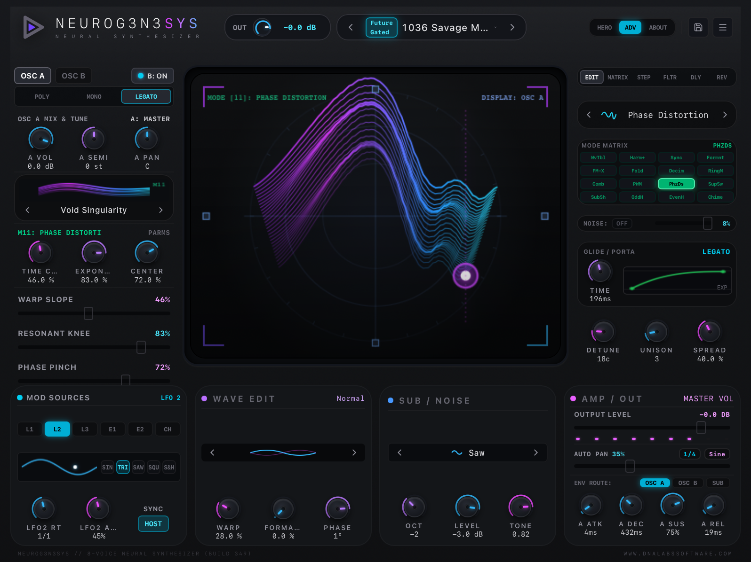Select next wavetable after Void Singularity
Screen dimensions: 751x562
tap(161, 210)
